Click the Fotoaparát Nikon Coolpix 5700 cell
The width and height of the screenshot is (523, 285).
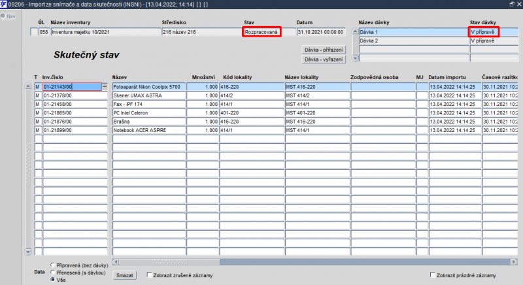click(x=149, y=87)
